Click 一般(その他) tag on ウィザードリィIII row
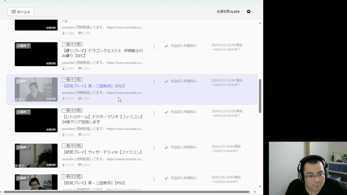 (x=72, y=146)
